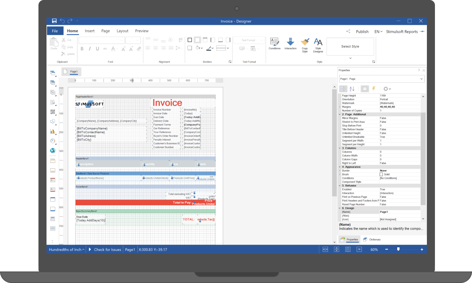Collapse the 3. Columns property section
The height and width of the screenshot is (283, 472).
coord(339,148)
